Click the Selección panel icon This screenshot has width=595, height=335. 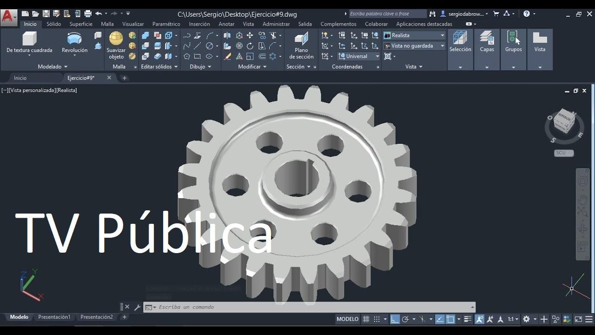coord(460,41)
